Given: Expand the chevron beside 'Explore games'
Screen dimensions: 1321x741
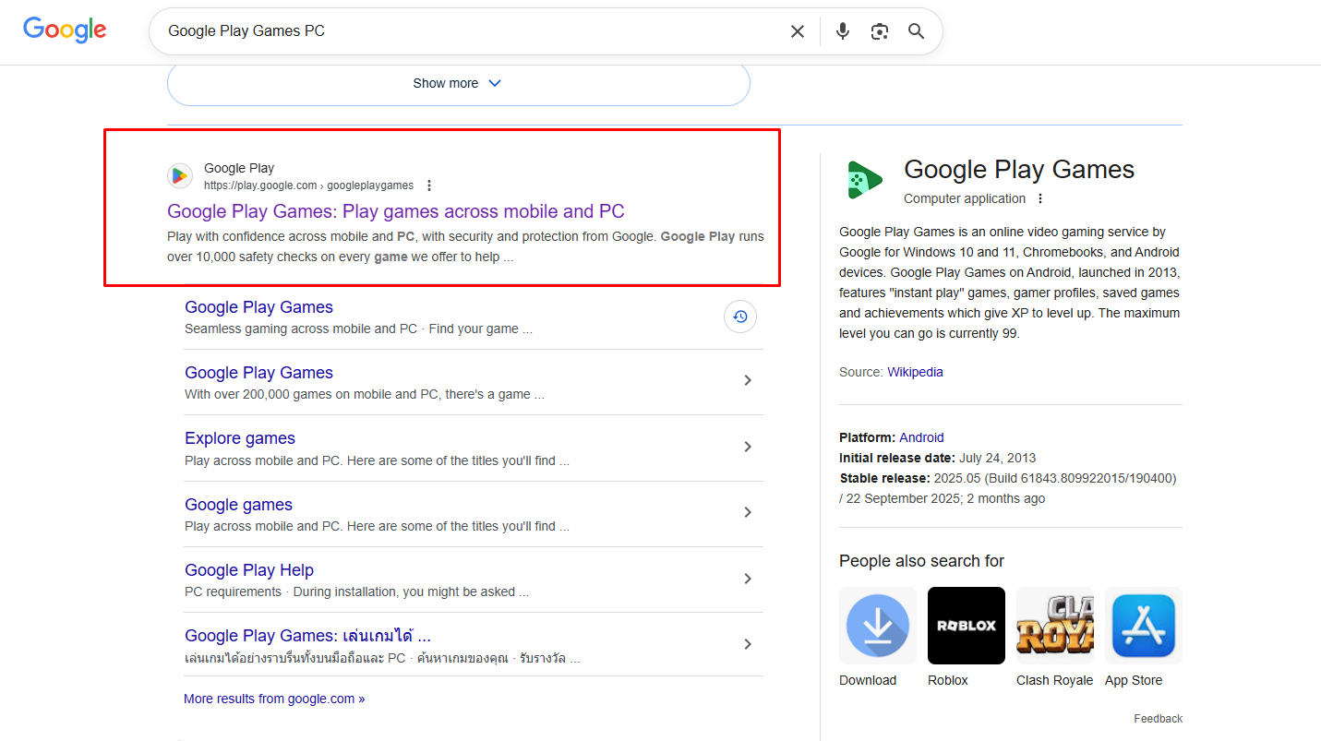Looking at the screenshot, I should (x=748, y=447).
